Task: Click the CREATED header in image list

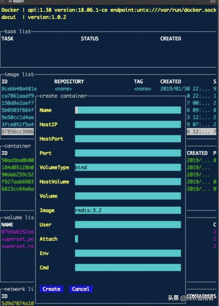Action: [171, 82]
